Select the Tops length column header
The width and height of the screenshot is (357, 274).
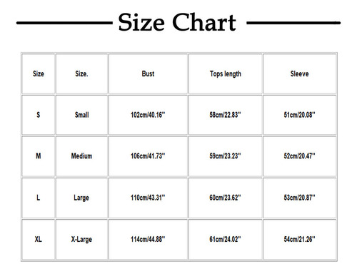click(x=226, y=73)
